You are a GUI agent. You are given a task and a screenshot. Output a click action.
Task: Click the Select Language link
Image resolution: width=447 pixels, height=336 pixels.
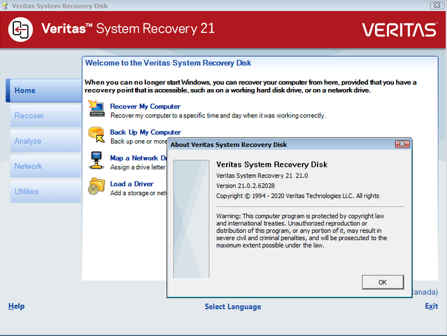[232, 306]
